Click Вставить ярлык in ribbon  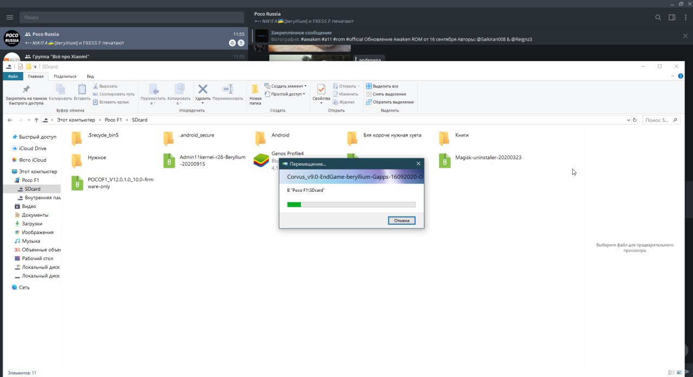click(x=111, y=102)
